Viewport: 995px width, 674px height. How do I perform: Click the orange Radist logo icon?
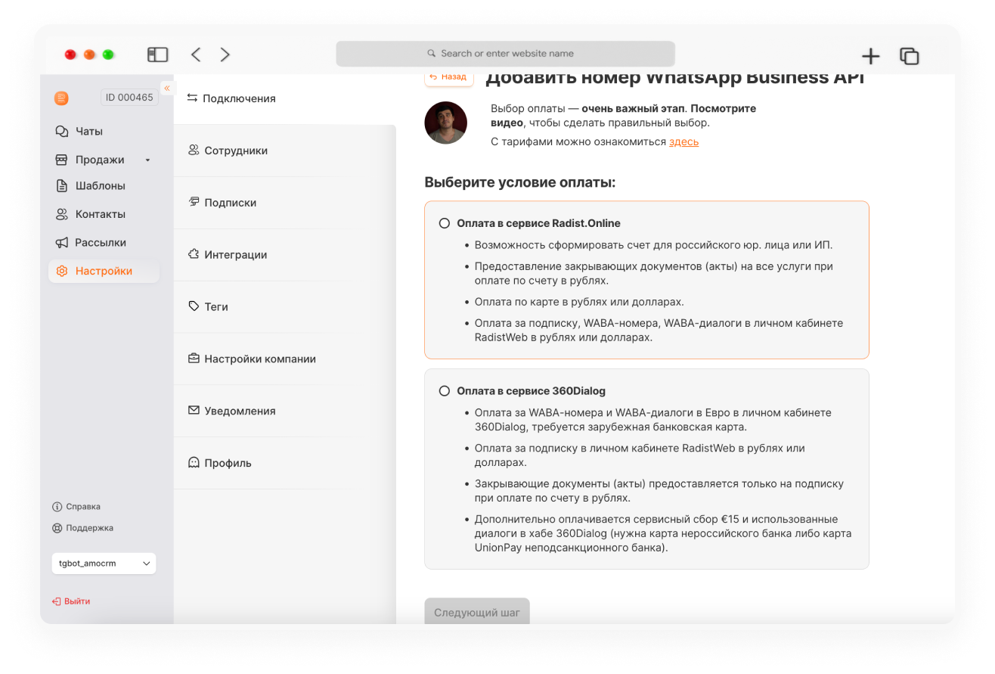click(61, 98)
